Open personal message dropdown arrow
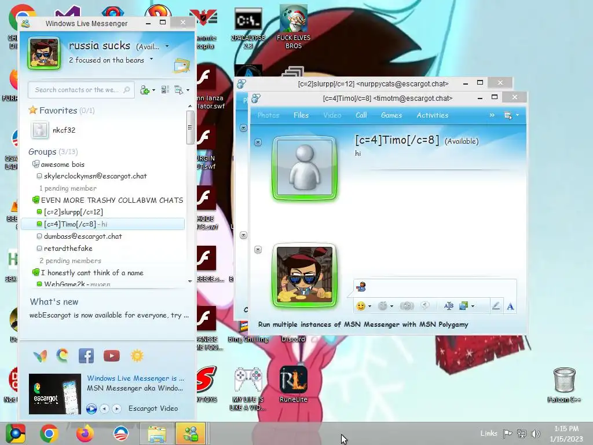 [151, 59]
